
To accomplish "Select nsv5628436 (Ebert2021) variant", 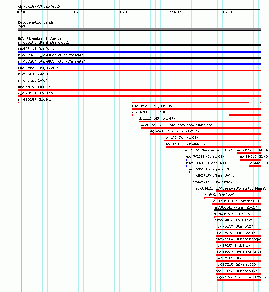I will click(x=206, y=163).
